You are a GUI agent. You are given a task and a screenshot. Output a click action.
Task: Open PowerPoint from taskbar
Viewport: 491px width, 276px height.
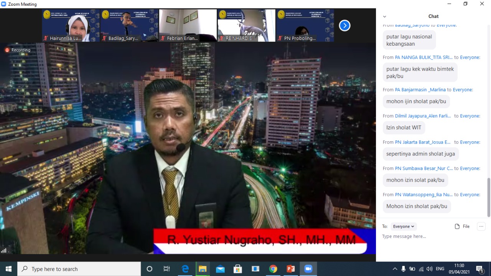point(291,269)
